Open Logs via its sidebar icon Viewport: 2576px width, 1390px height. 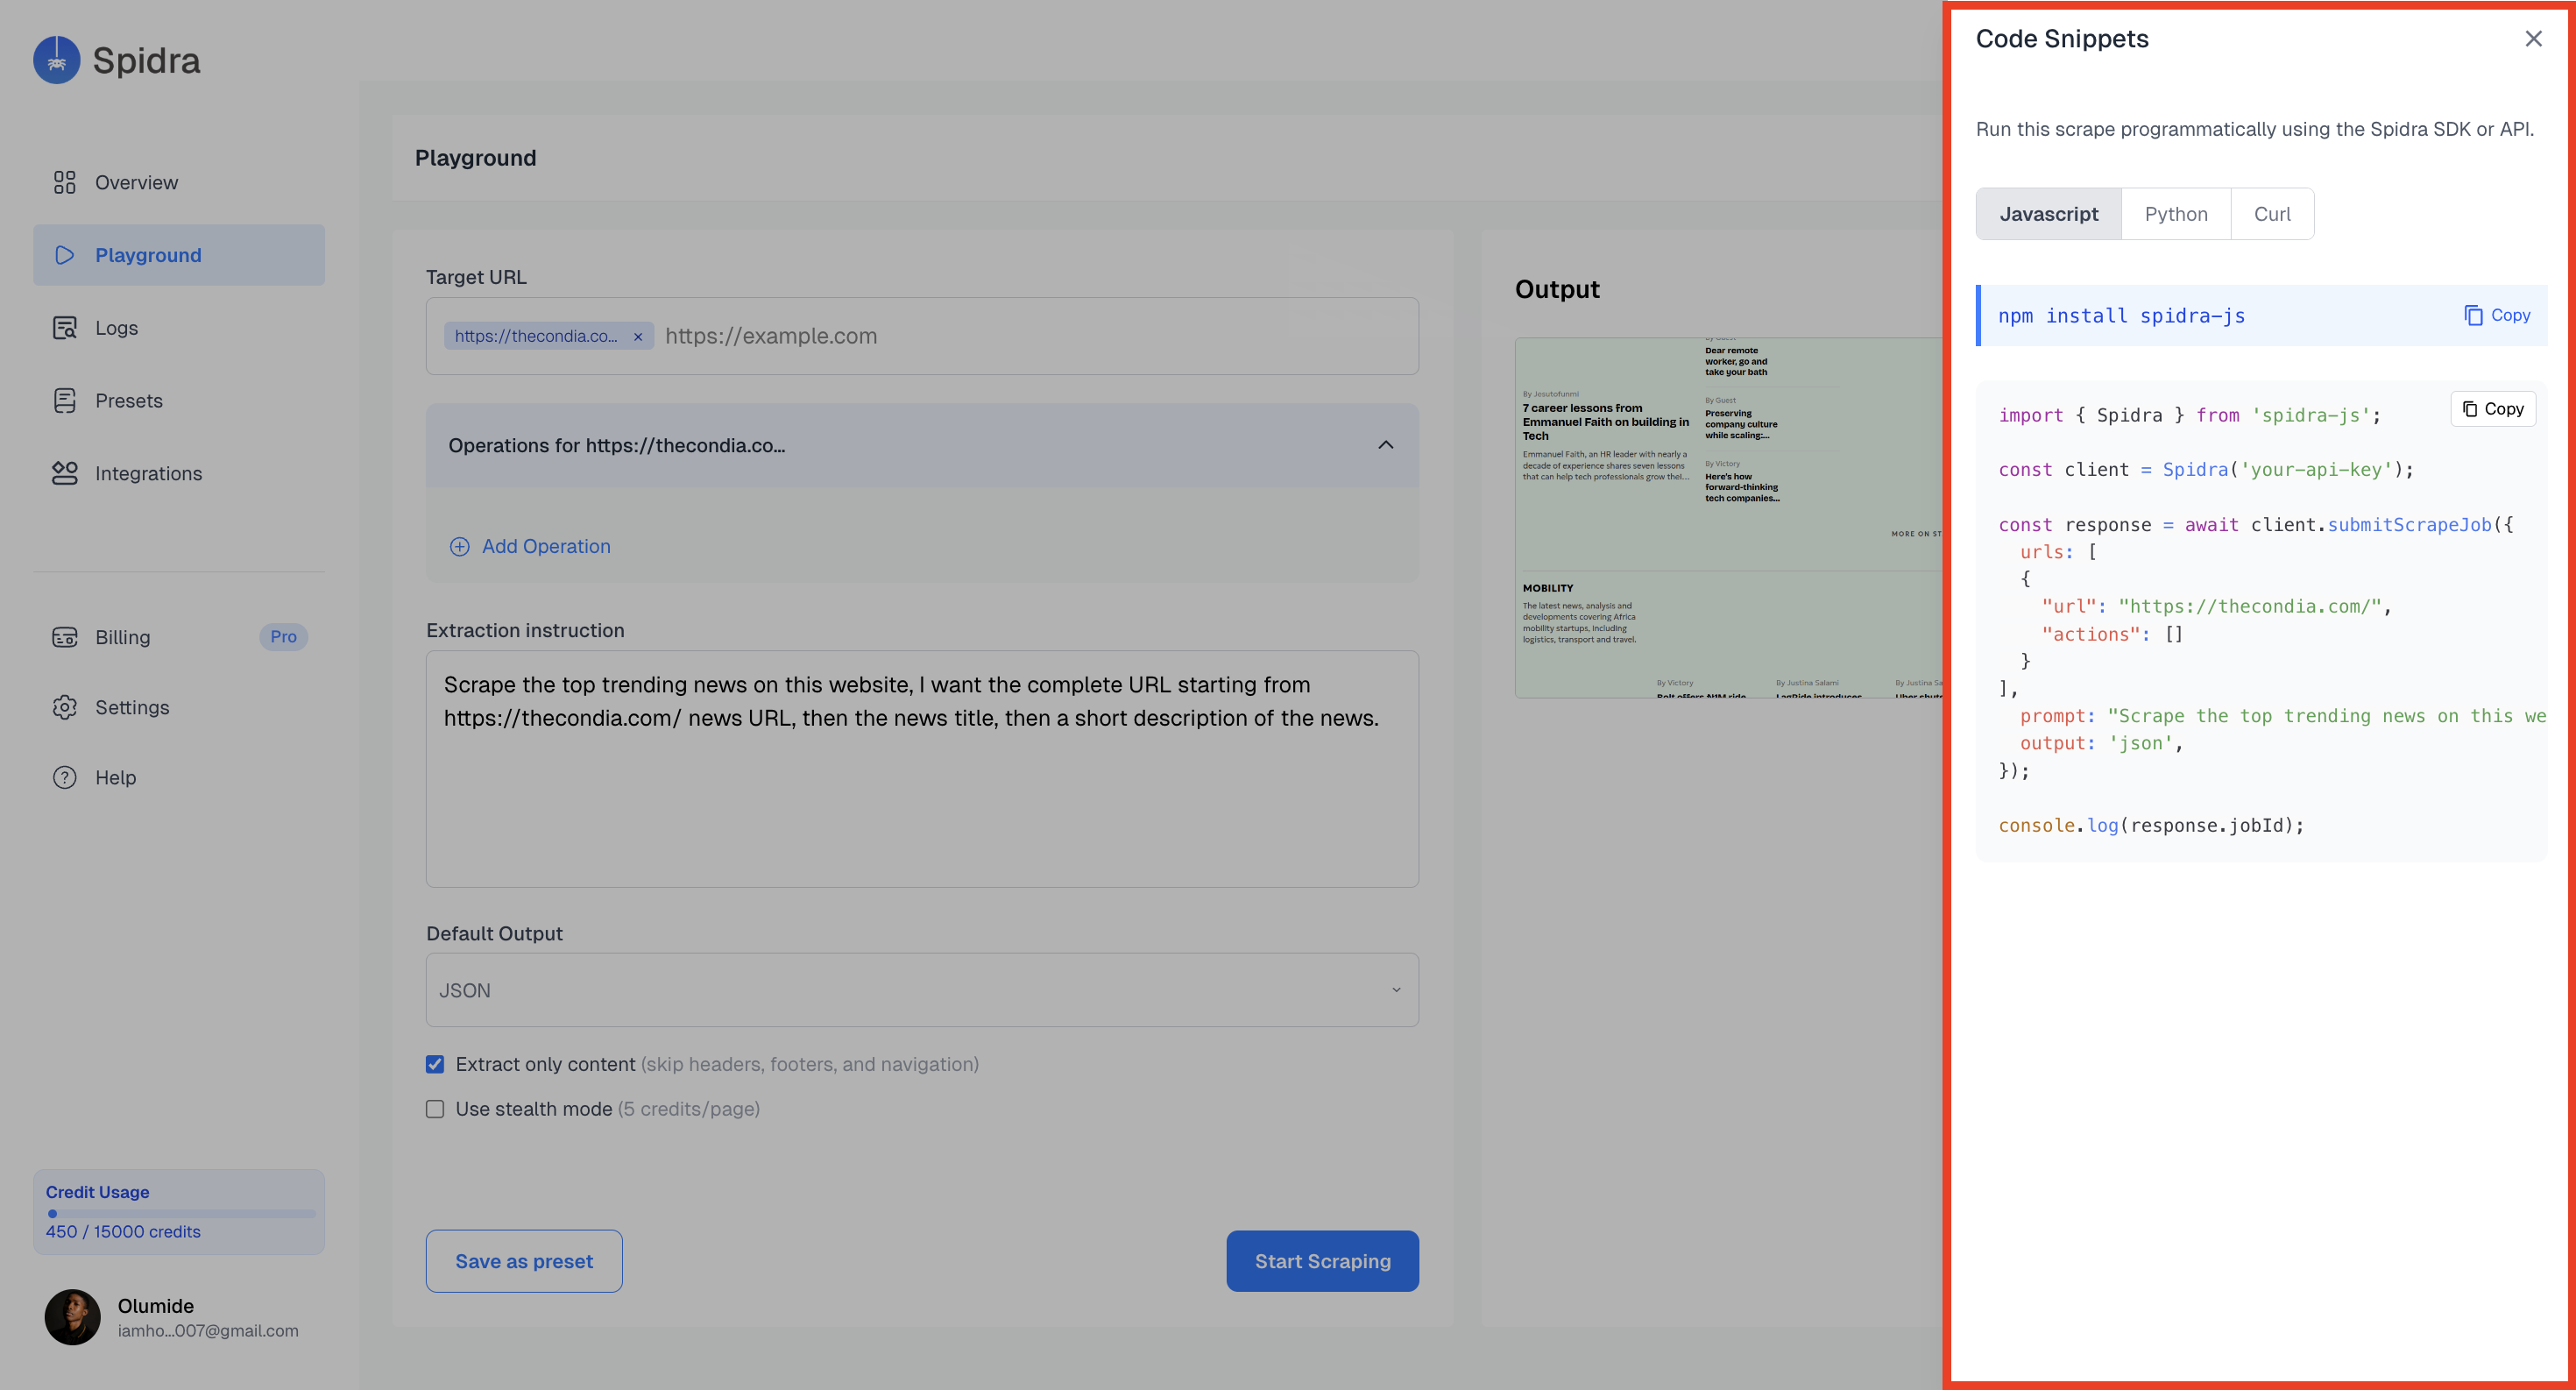point(64,328)
